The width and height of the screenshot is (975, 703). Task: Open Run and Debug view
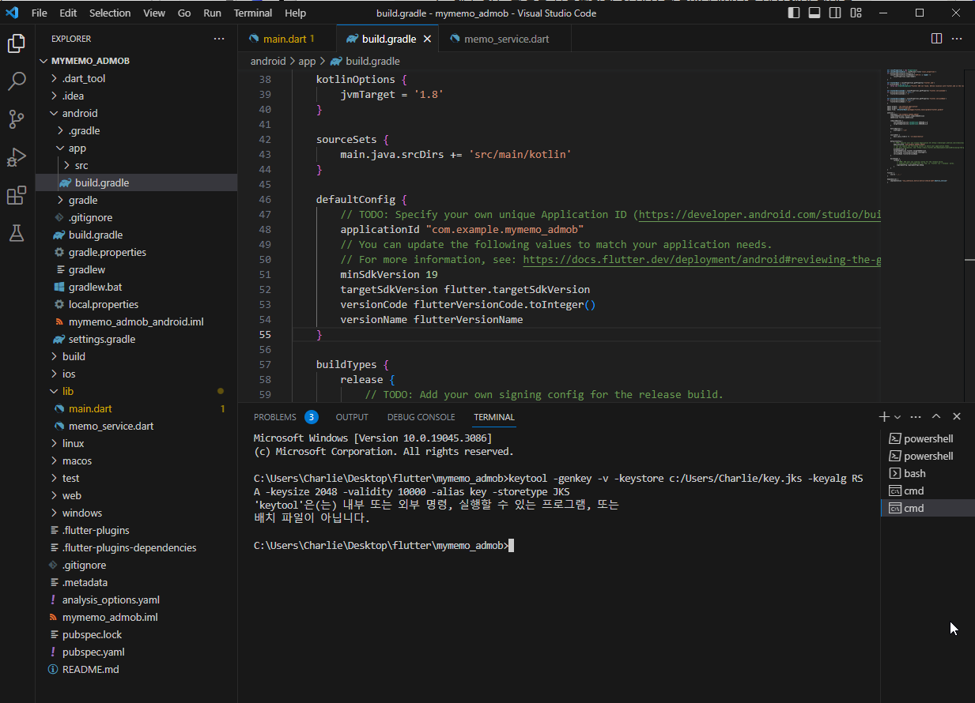pyautogui.click(x=17, y=157)
